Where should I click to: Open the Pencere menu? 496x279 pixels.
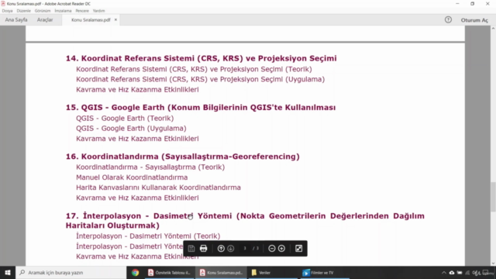pos(82,11)
